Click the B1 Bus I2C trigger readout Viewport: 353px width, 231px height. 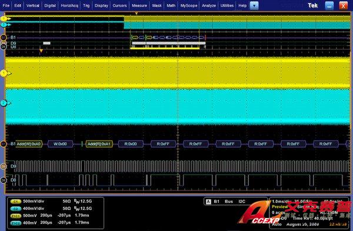(x=229, y=202)
